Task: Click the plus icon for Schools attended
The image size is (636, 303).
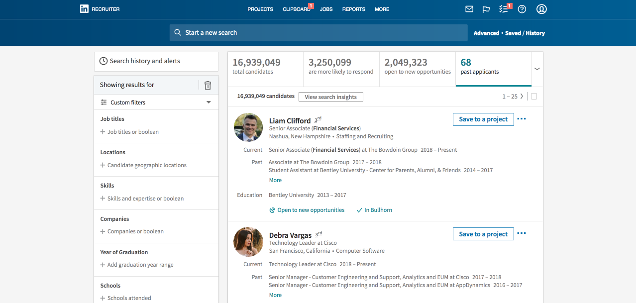Action: [103, 298]
